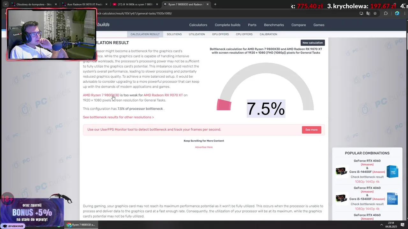Click the pink filled segment of the gauge
Image resolution: width=408 pixels, height=229 pixels.
click(224, 105)
